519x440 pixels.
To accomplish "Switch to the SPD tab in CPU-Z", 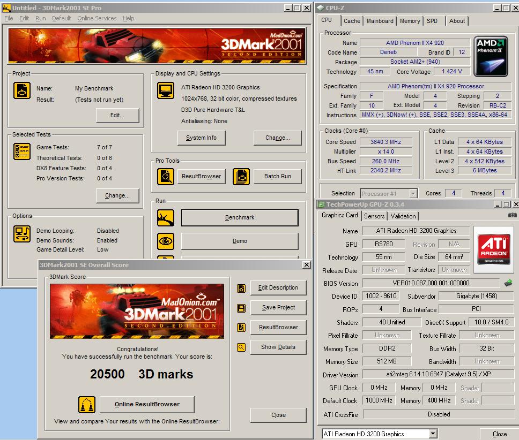I will coord(432,21).
